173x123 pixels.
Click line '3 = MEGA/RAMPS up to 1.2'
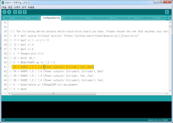[x=32, y=63]
